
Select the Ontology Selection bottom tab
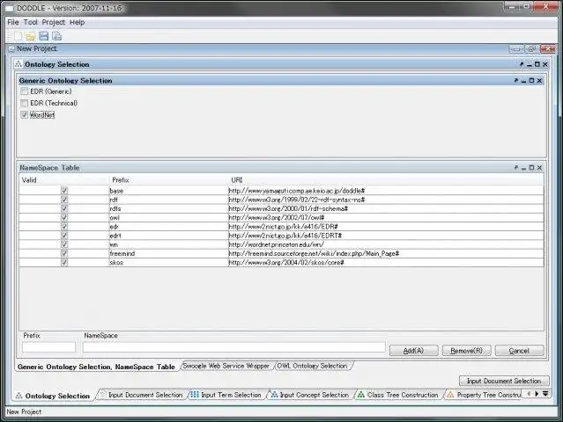coord(53,396)
